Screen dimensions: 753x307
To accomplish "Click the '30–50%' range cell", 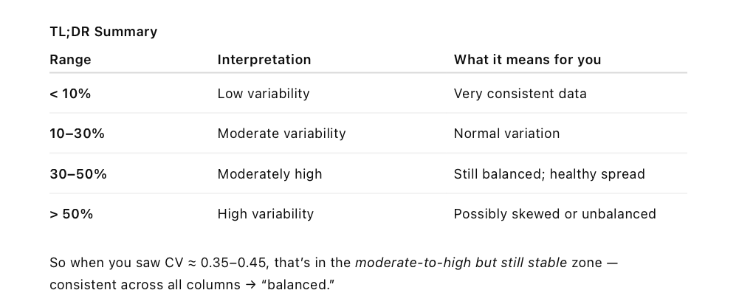I will click(x=78, y=174).
